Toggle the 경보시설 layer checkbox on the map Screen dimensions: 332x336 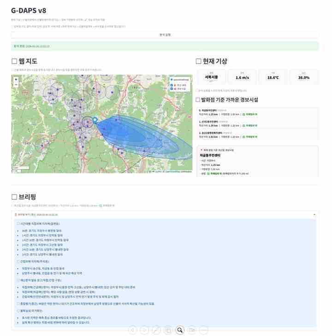pos(172,88)
